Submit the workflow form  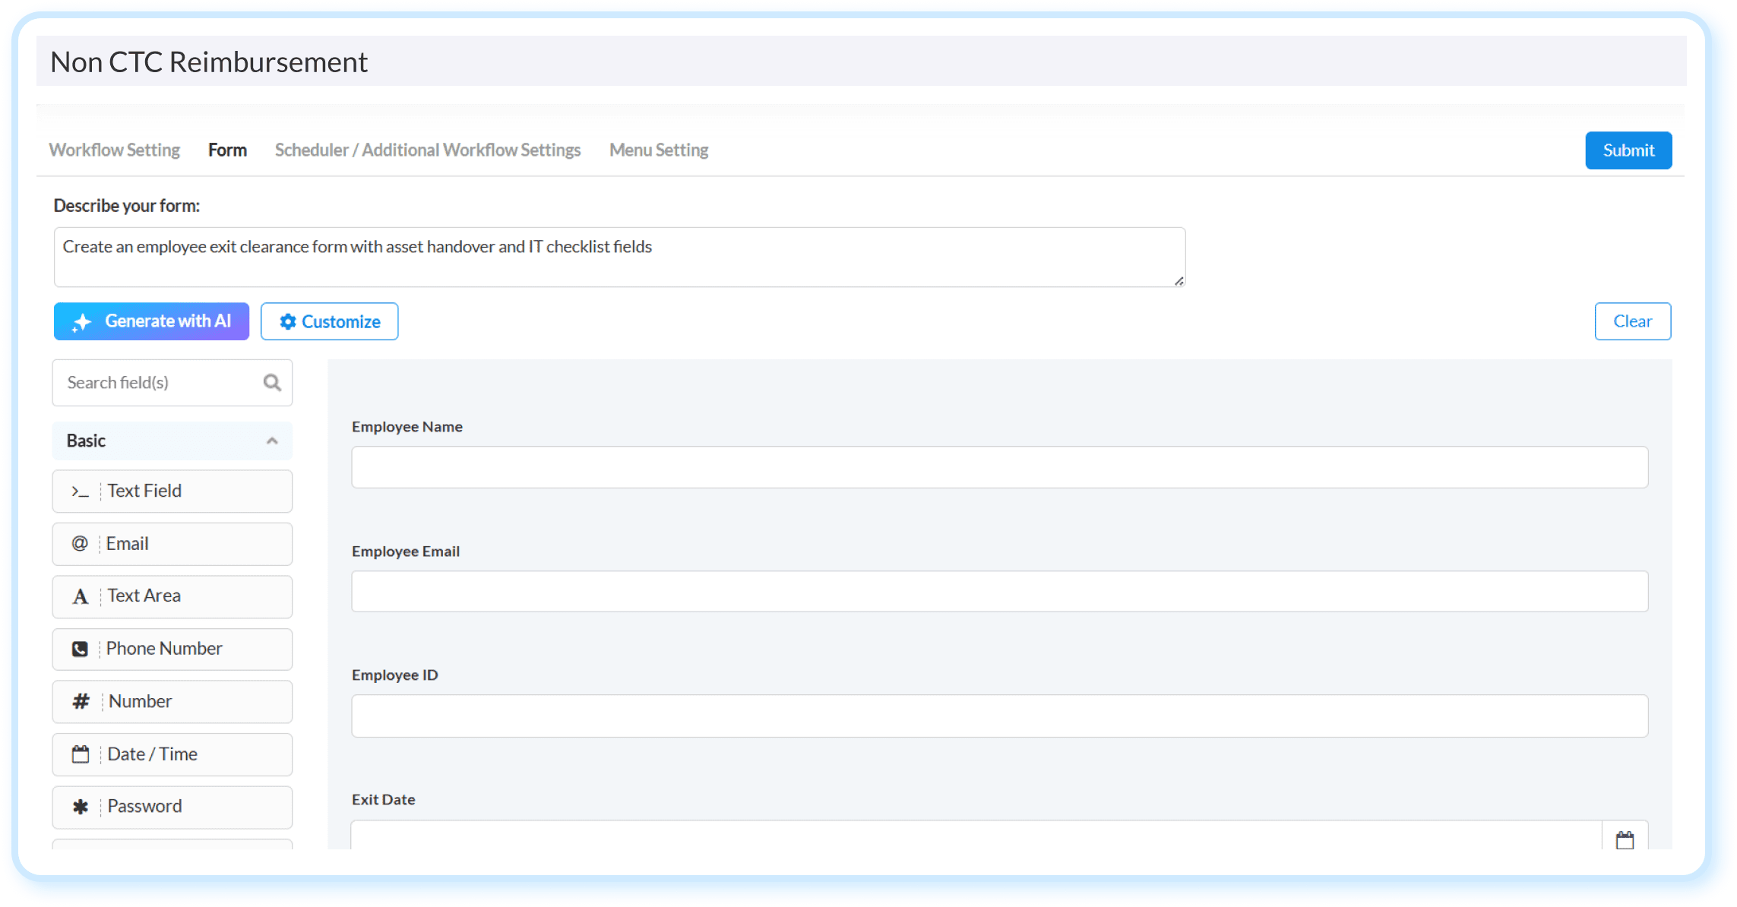click(1628, 150)
